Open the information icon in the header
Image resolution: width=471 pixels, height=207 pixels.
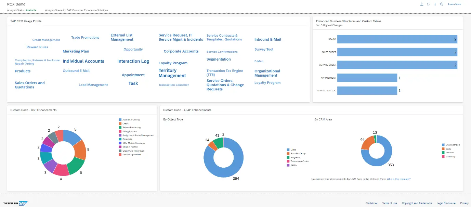click(x=435, y=4)
